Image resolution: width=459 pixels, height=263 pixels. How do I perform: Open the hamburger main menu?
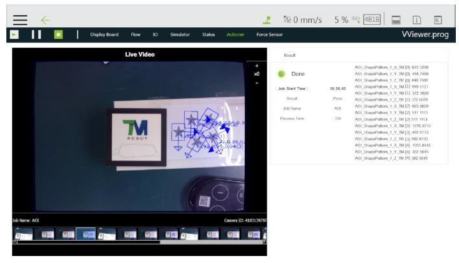click(x=20, y=20)
